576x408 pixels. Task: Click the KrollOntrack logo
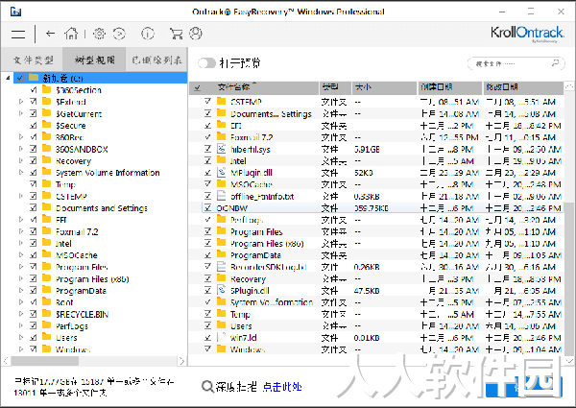pyautogui.click(x=527, y=34)
